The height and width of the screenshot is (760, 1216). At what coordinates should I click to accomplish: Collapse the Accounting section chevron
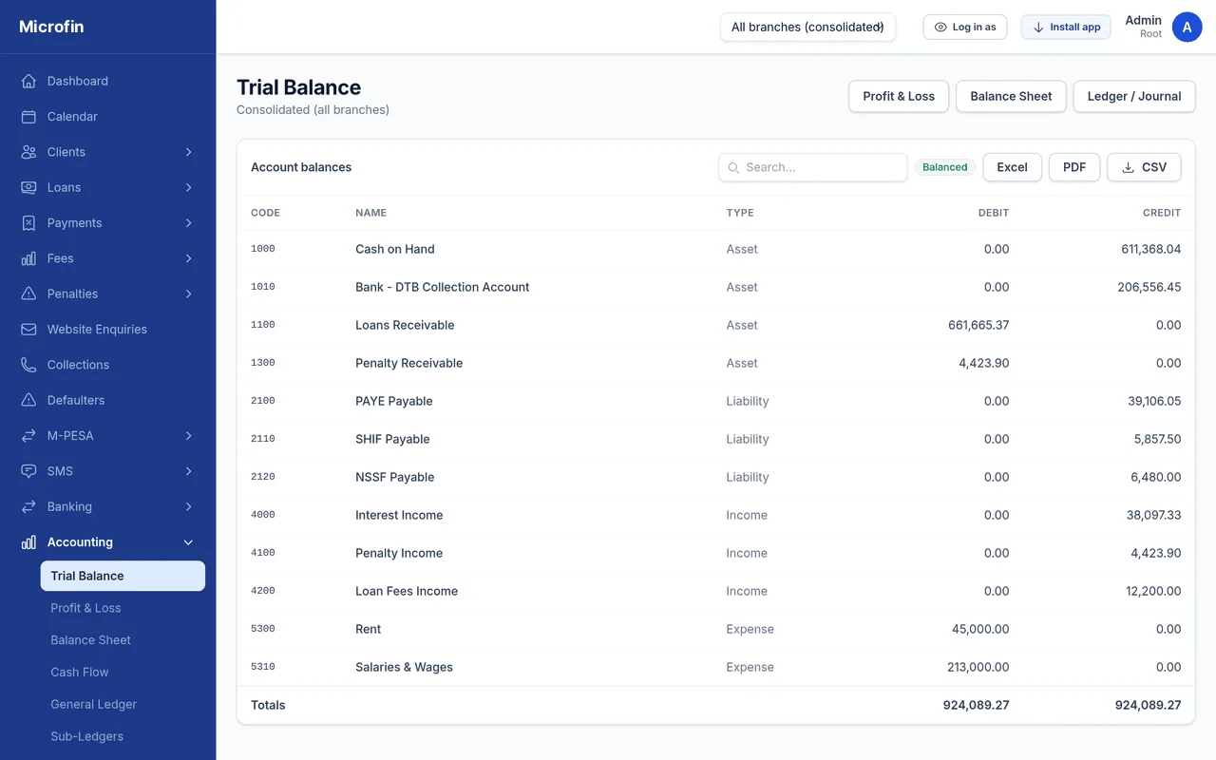click(x=188, y=542)
